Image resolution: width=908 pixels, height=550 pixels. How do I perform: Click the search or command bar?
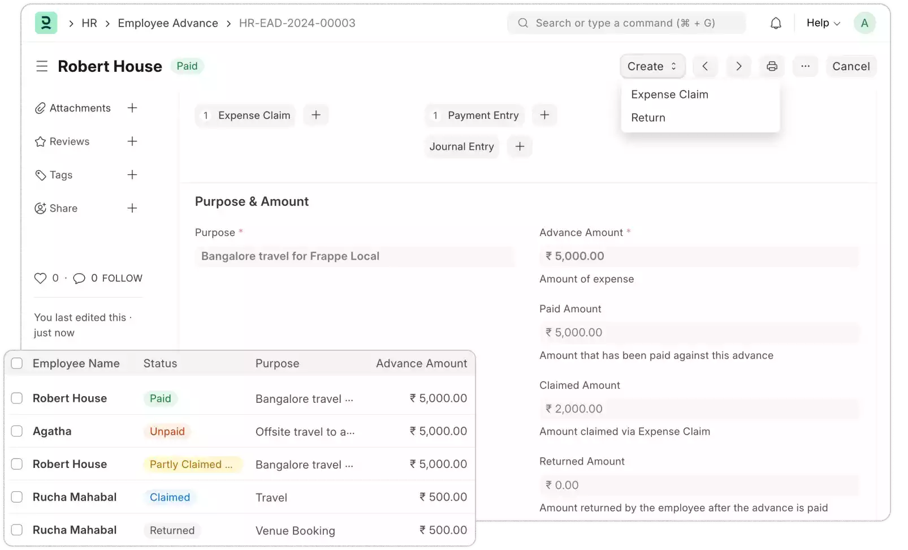(626, 23)
